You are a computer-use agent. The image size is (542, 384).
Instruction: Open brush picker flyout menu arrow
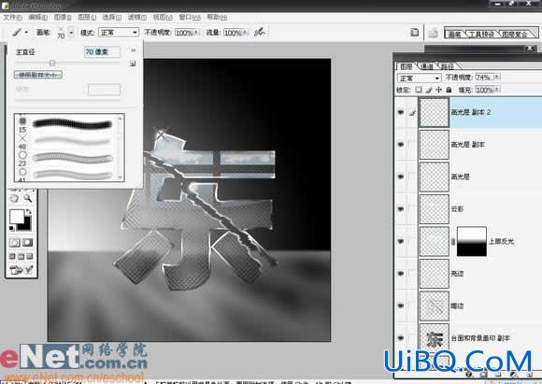(134, 50)
